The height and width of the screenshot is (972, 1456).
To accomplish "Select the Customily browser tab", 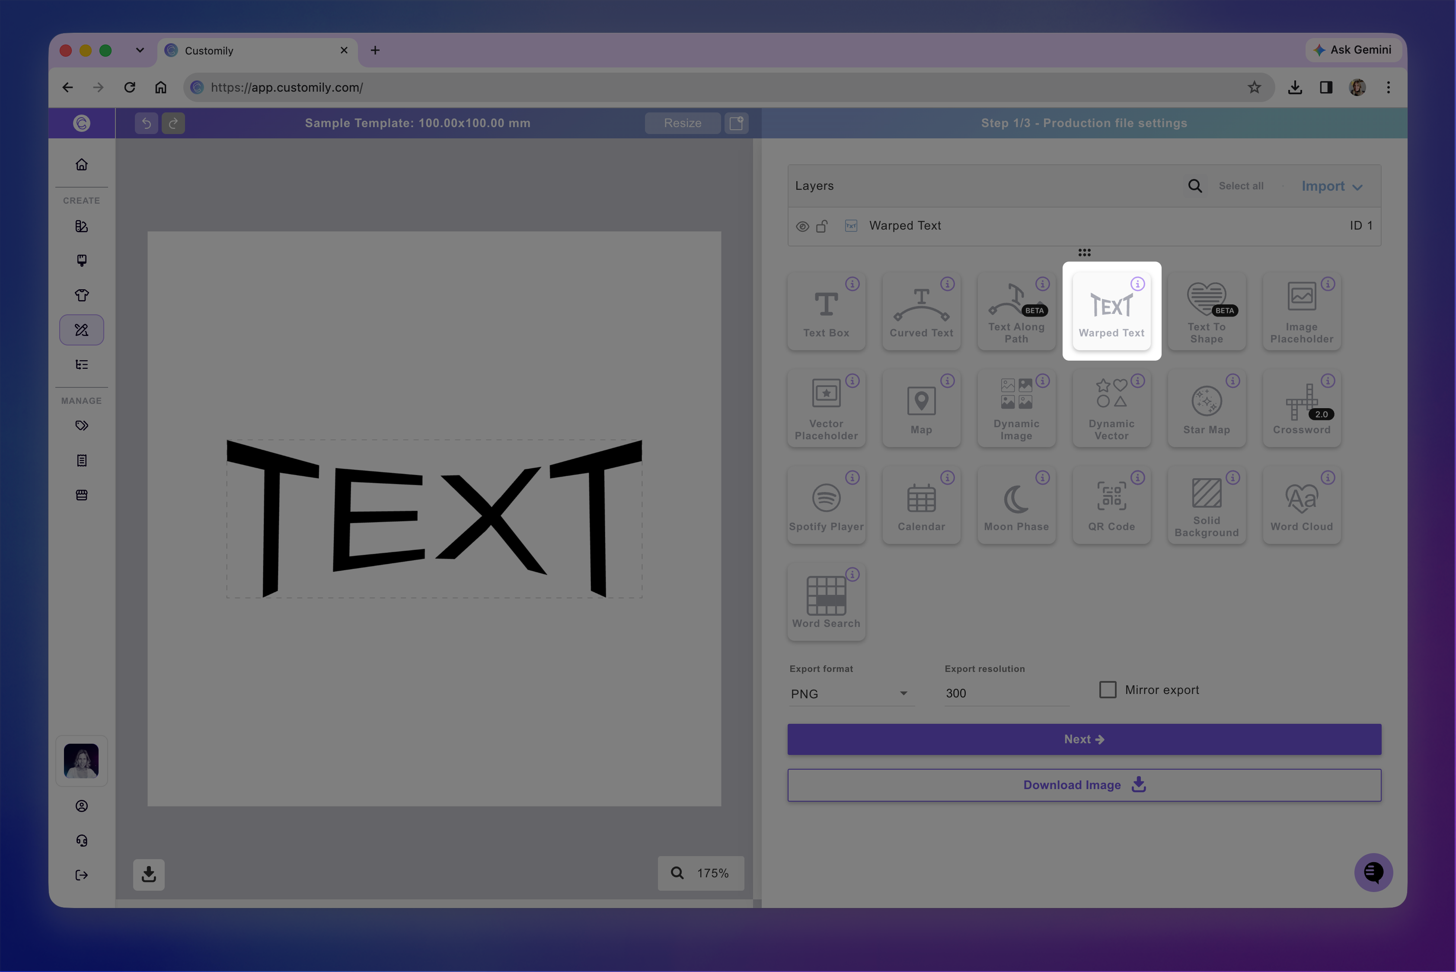I will pyautogui.click(x=258, y=50).
